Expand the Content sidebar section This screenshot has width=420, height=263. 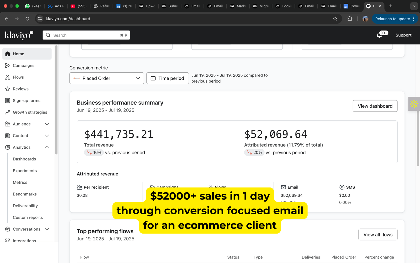47,136
